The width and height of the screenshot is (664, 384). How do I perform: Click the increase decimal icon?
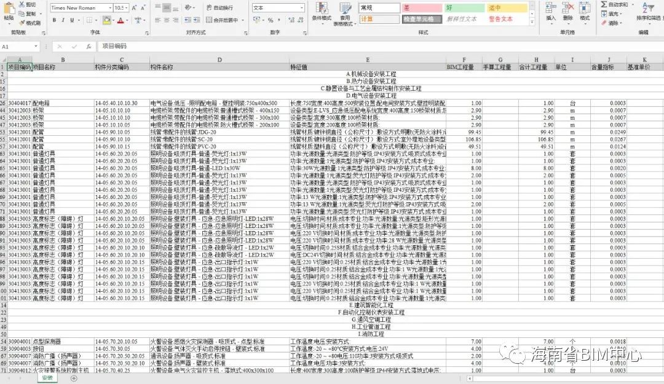coord(291,20)
